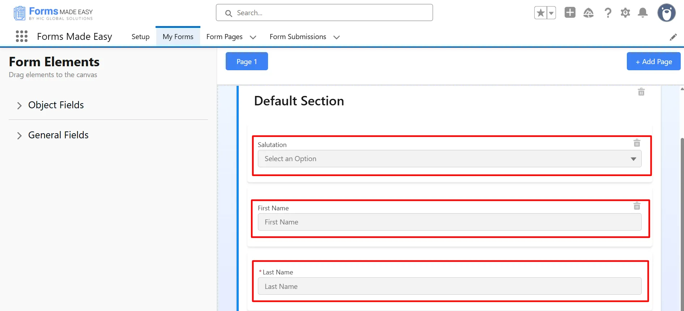Screen dimensions: 684x311
Task: Open the App Launcher grid icon
Action: pos(22,36)
